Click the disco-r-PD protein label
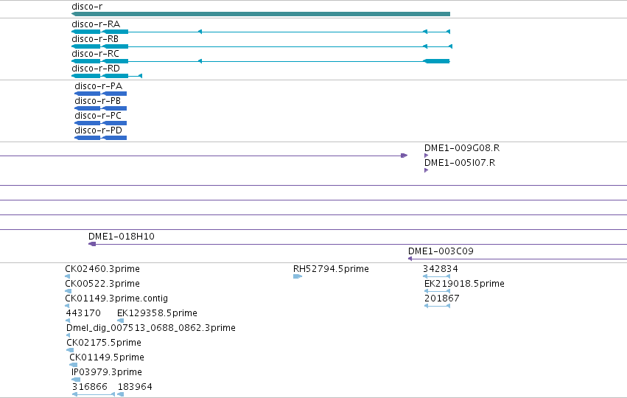 click(x=99, y=130)
